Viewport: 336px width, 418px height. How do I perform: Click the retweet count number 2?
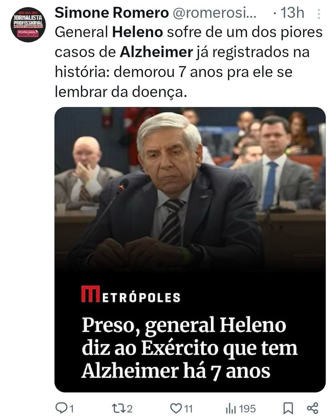coord(129,409)
